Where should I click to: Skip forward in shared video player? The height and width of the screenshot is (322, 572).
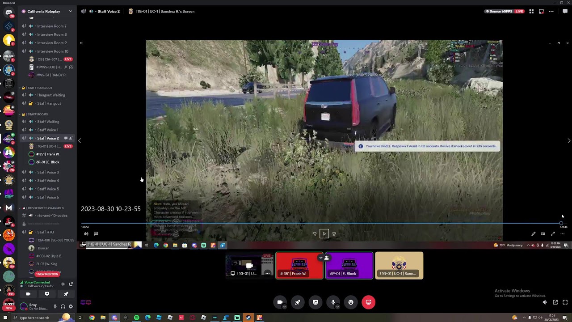334,233
